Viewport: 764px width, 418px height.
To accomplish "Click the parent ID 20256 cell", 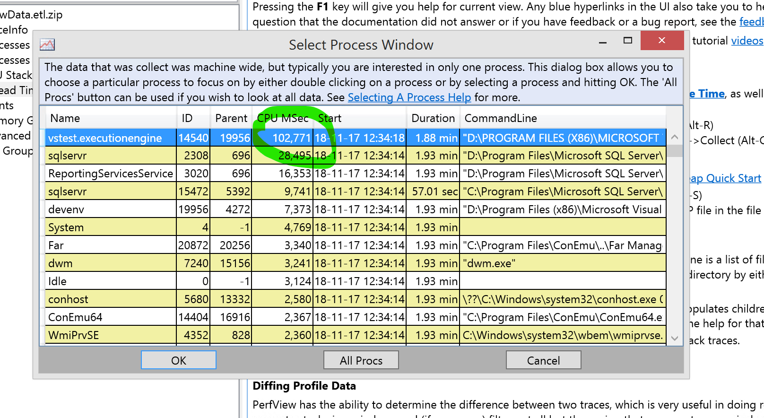I will coord(231,245).
